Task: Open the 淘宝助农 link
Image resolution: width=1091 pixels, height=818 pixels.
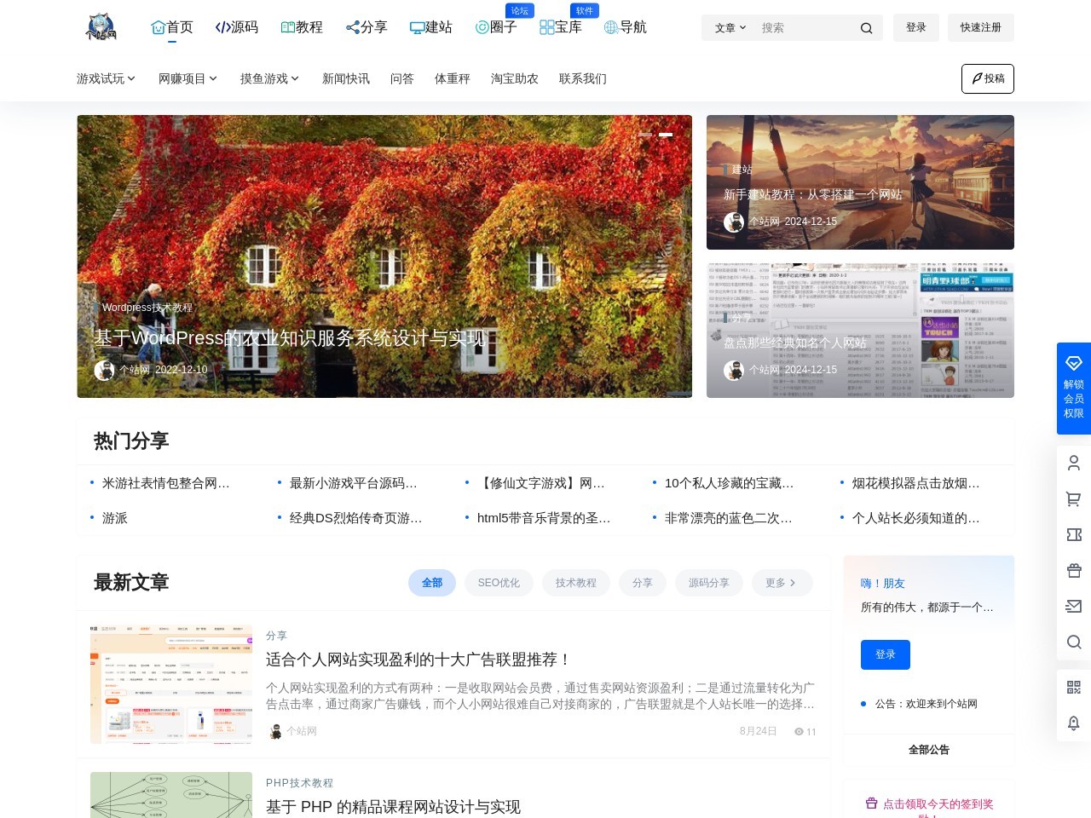Action: [x=515, y=78]
